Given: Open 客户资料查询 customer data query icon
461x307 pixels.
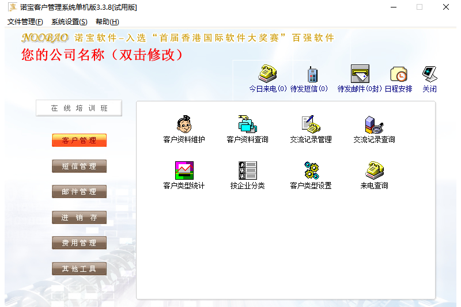Looking at the screenshot, I should (248, 124).
